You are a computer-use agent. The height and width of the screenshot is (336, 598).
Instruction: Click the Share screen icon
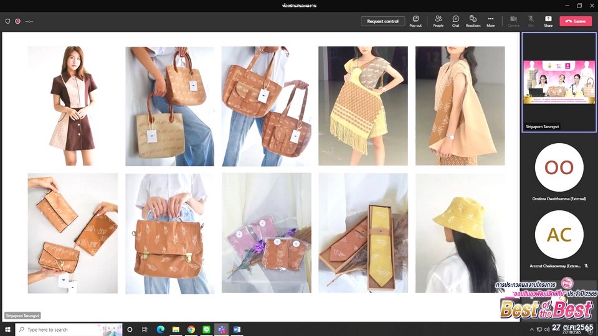coord(548,21)
